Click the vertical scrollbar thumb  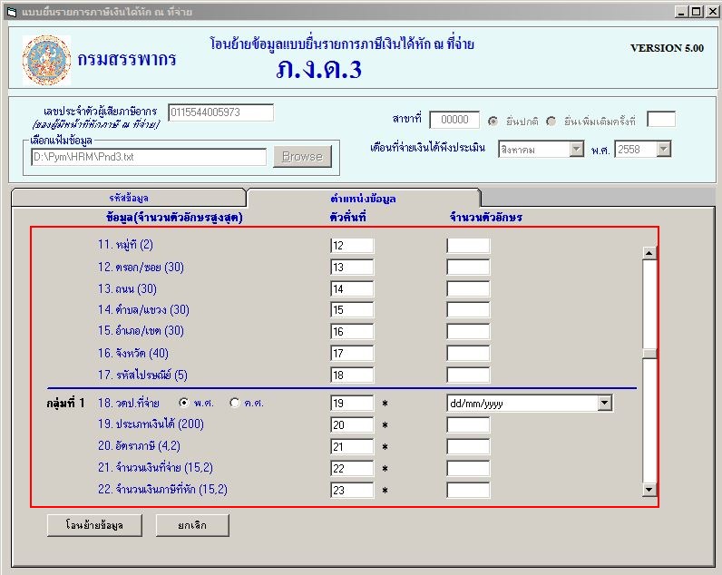[x=649, y=355]
